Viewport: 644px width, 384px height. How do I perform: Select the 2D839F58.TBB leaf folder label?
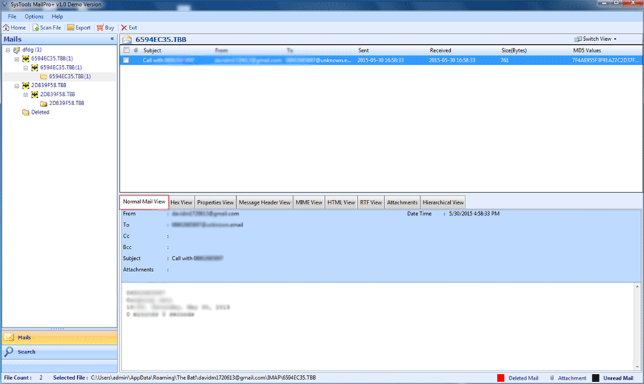(x=66, y=103)
